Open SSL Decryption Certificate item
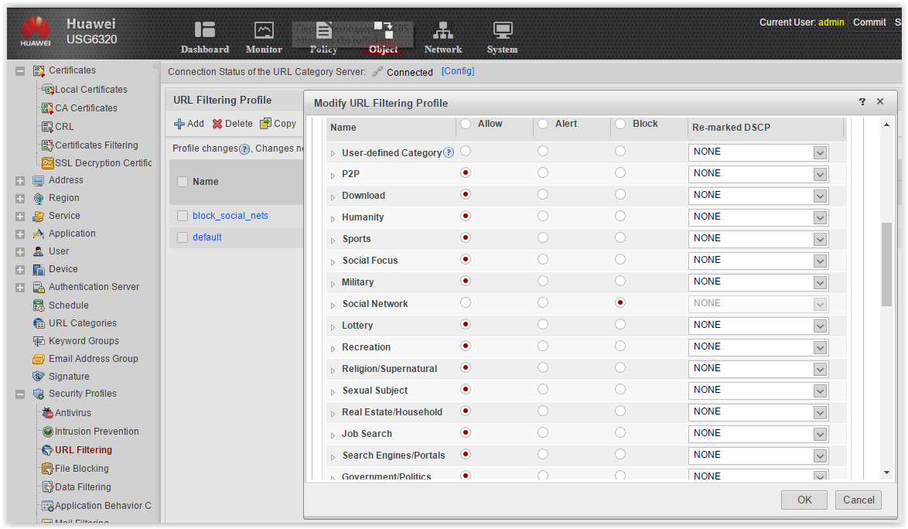 tap(103, 163)
